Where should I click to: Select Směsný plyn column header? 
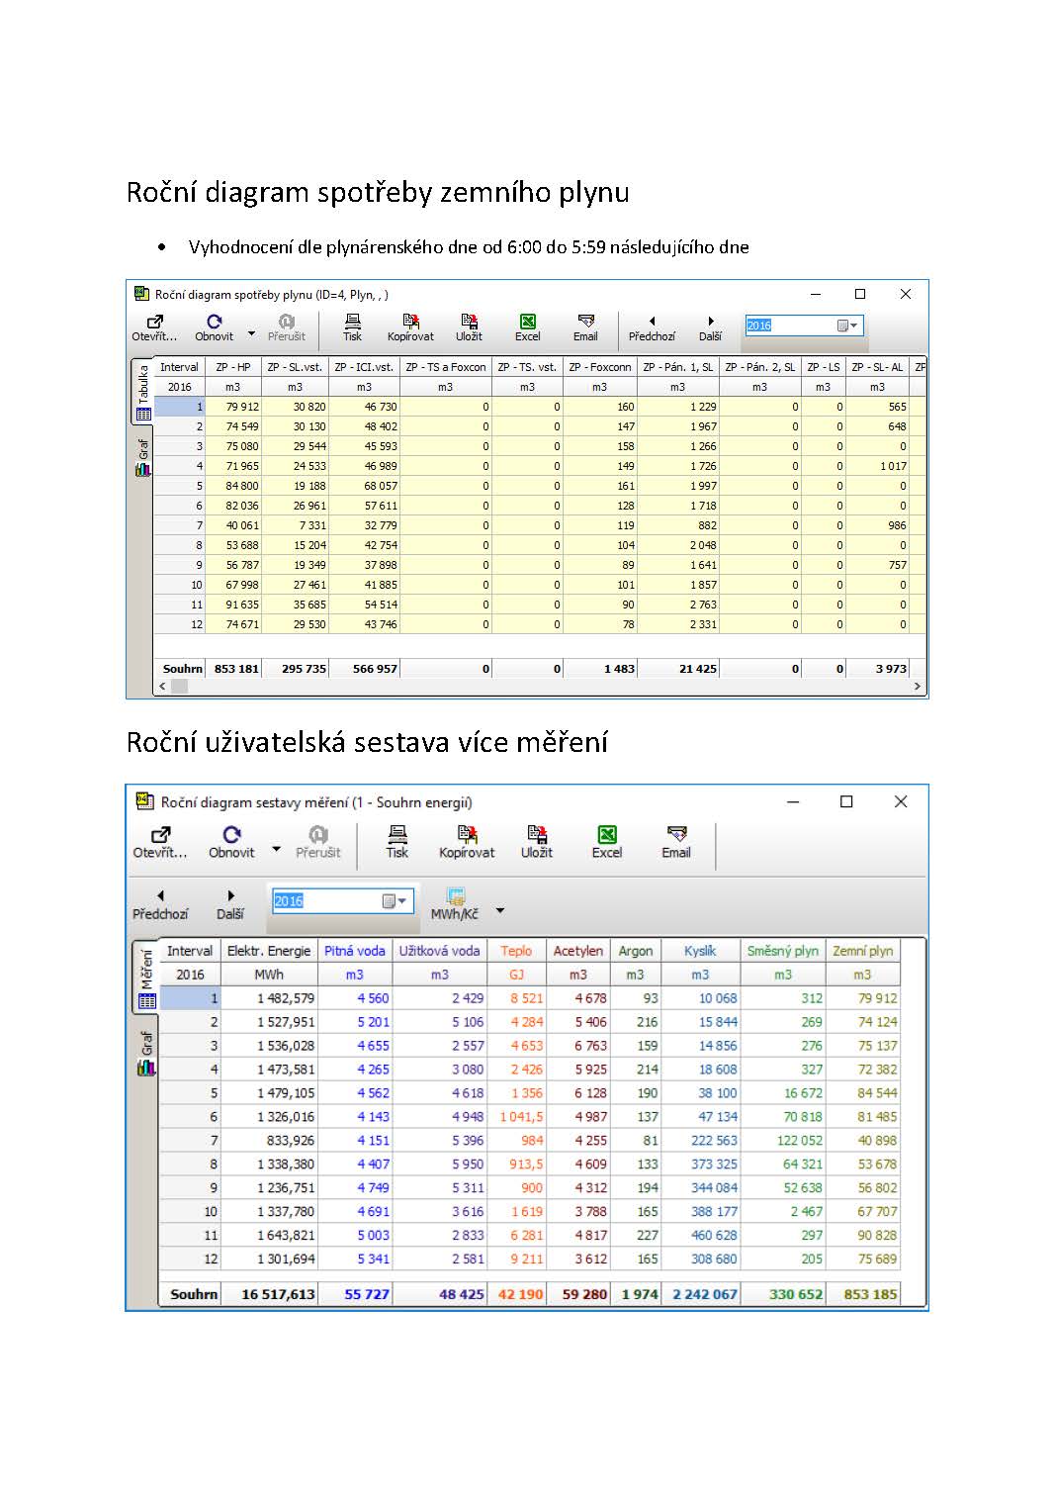click(783, 951)
